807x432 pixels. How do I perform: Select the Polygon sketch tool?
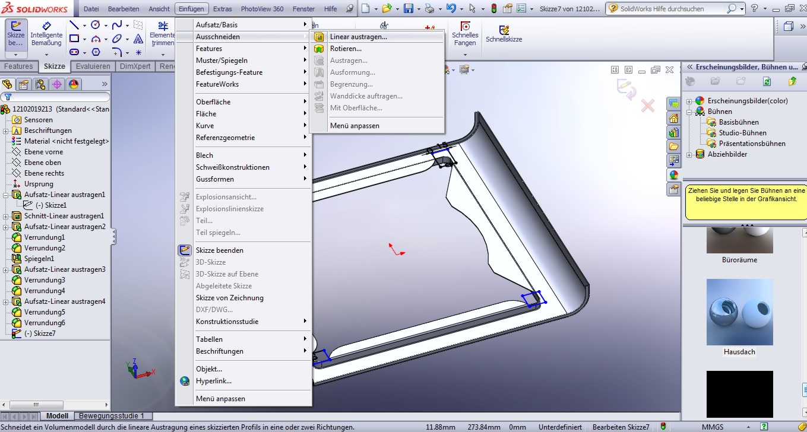coord(95,52)
